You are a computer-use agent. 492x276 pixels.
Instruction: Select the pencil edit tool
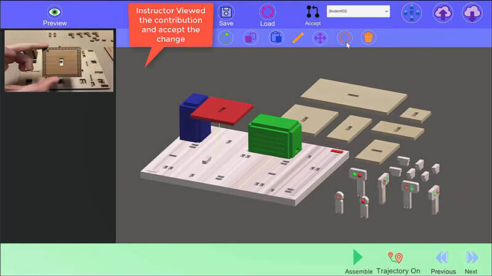pyautogui.click(x=298, y=37)
